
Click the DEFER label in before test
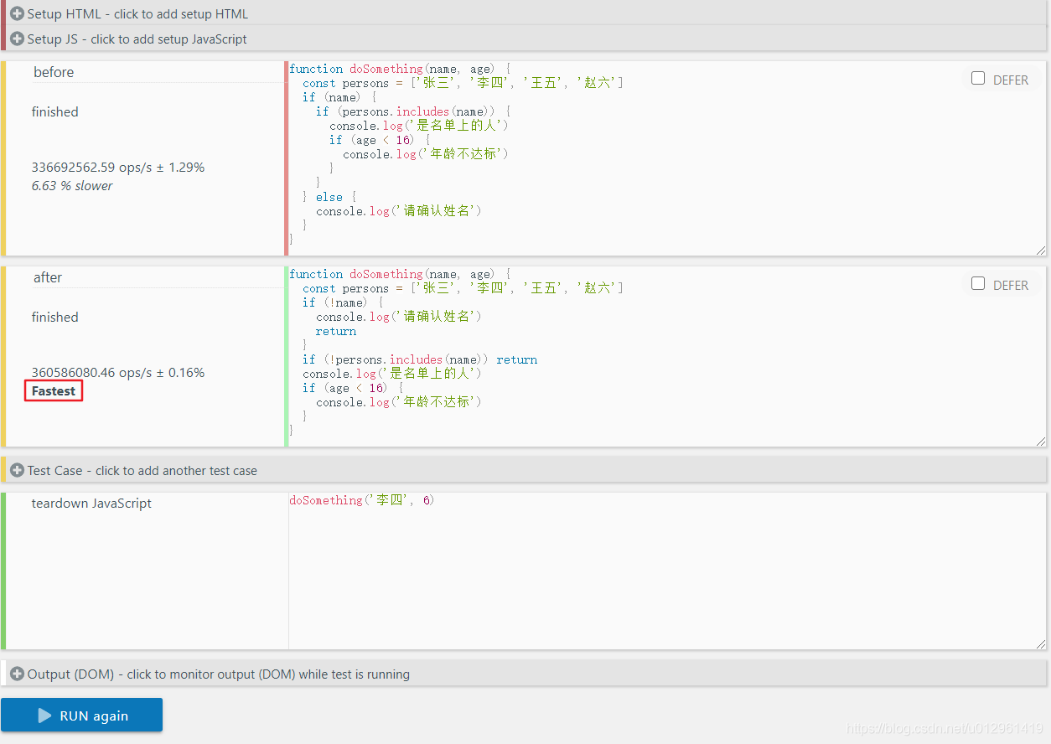pos(1011,80)
